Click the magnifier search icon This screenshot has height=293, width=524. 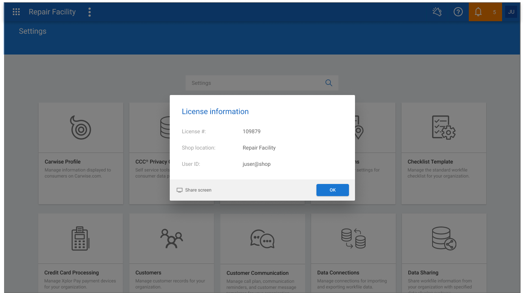click(x=329, y=83)
